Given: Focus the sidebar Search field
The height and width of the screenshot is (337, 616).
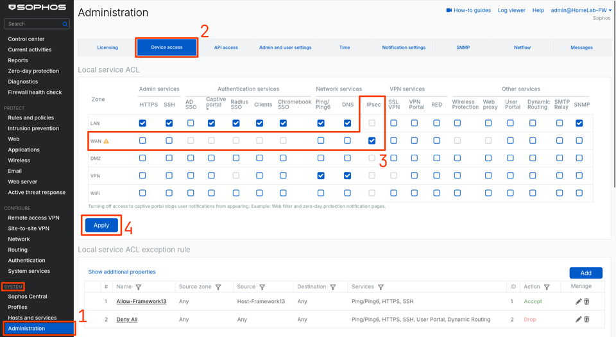Looking at the screenshot, I should point(37,24).
